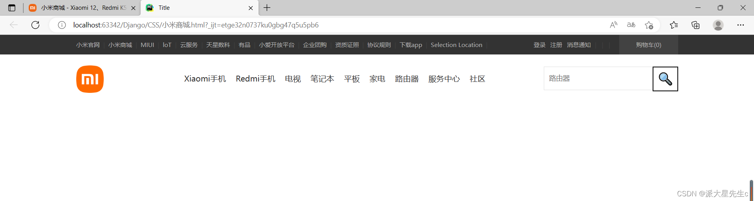
Task: Select 路由器 in main navigation
Action: click(407, 79)
